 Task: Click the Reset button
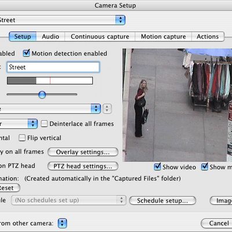point(10,188)
